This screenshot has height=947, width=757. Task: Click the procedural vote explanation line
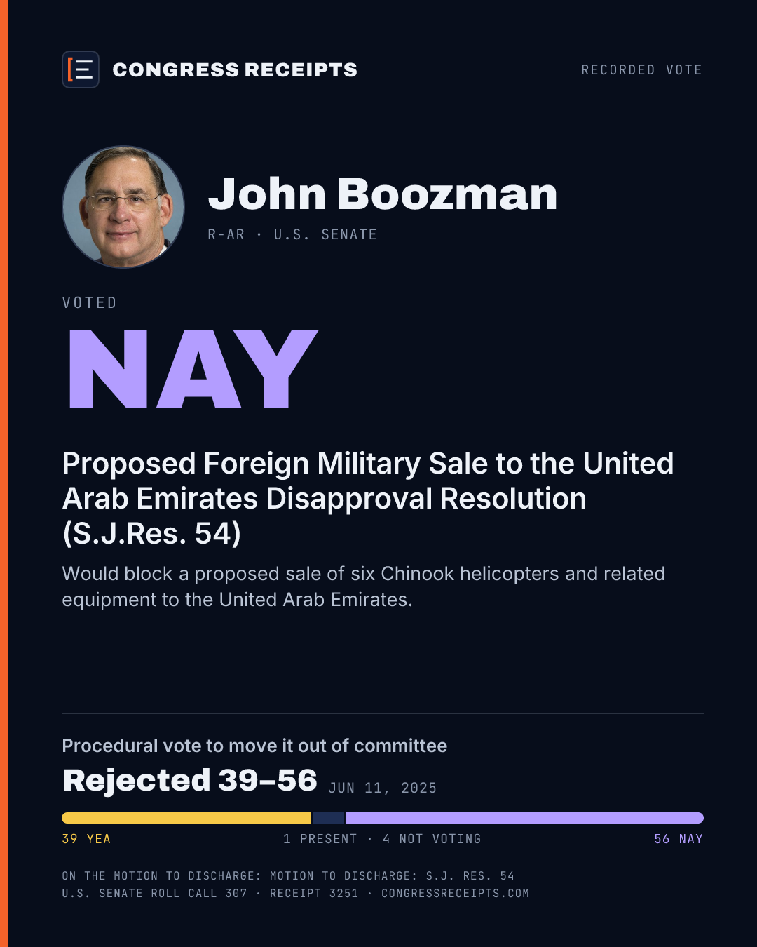(x=254, y=746)
